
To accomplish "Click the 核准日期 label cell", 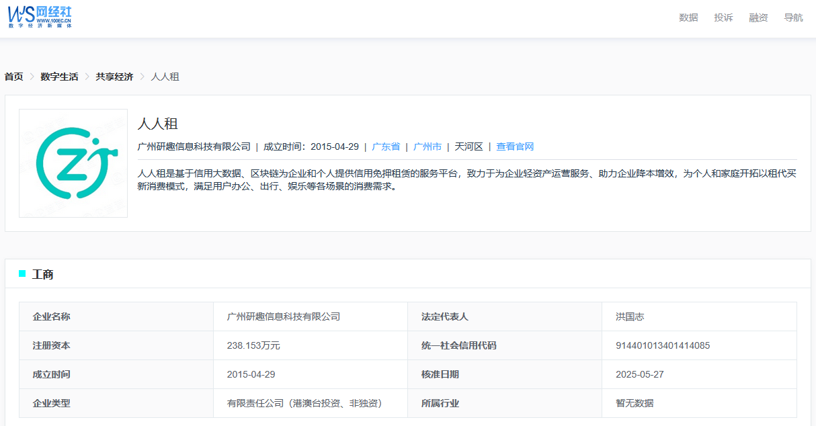I will point(505,374).
